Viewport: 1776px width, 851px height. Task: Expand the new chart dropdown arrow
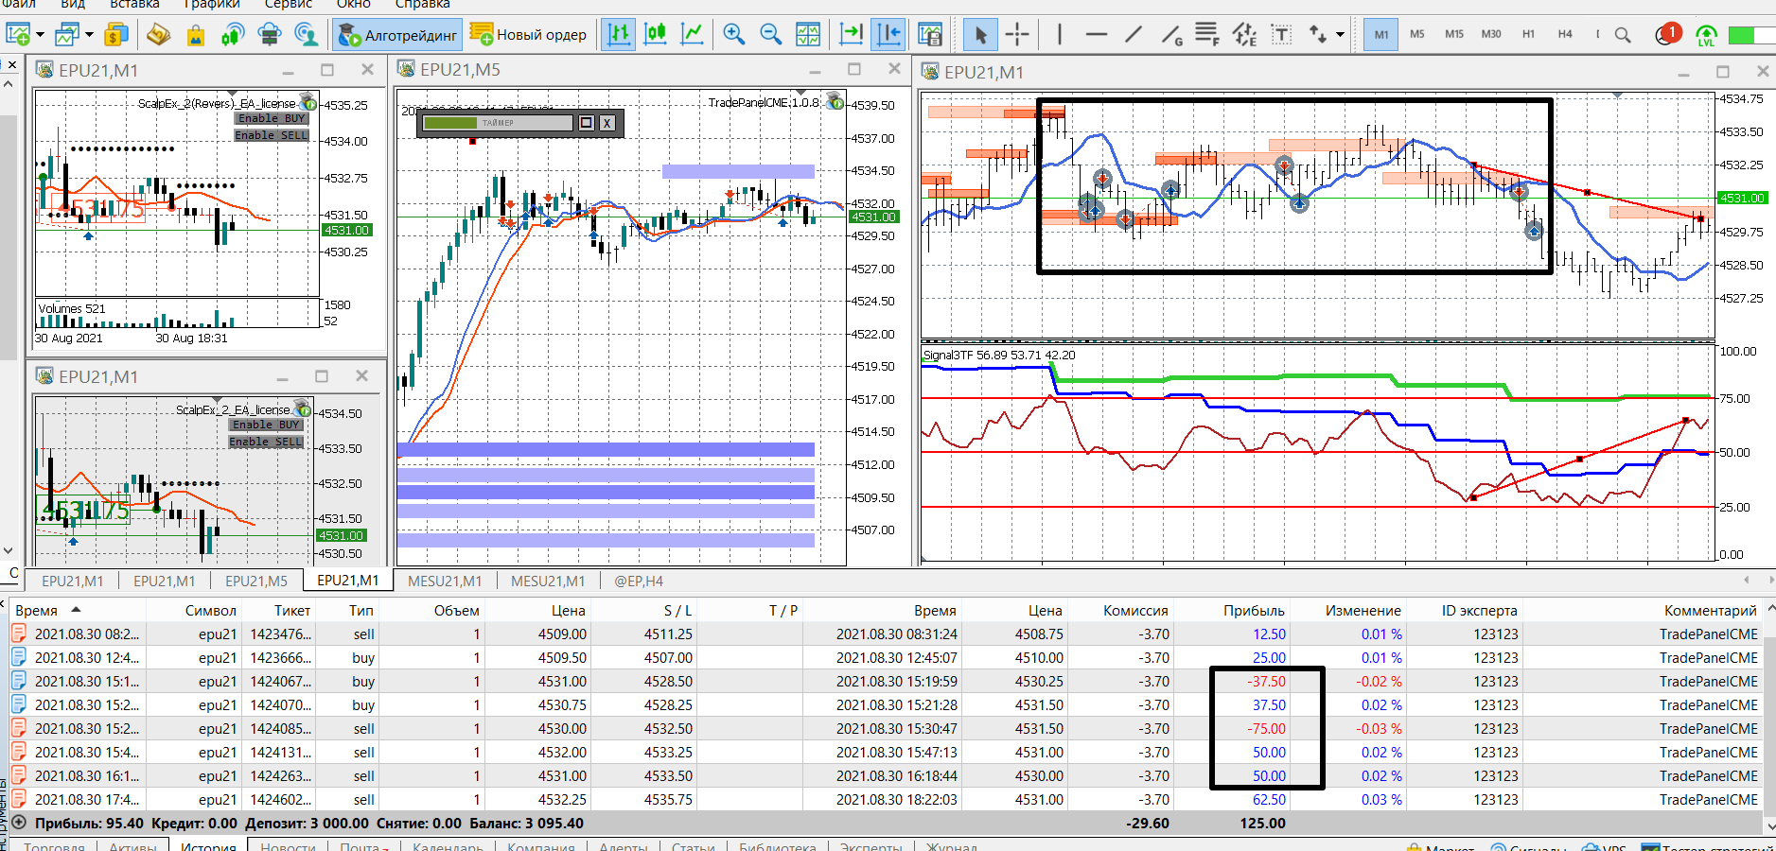point(40,35)
